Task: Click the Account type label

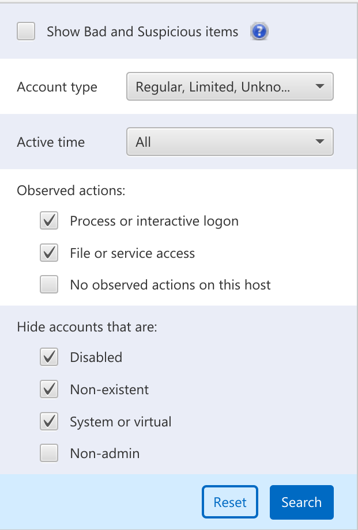Action: 56,86
